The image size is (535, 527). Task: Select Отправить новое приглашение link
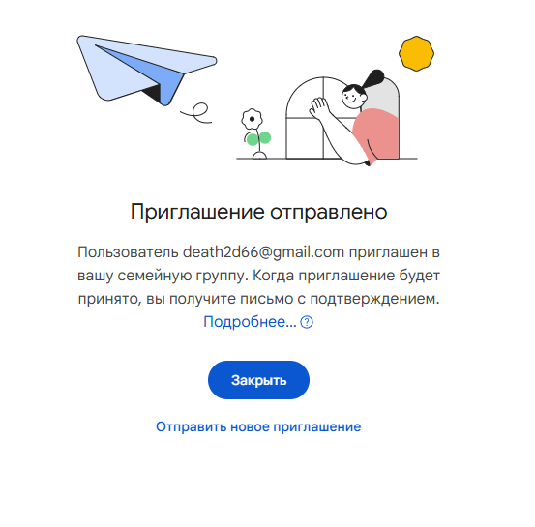[258, 426]
